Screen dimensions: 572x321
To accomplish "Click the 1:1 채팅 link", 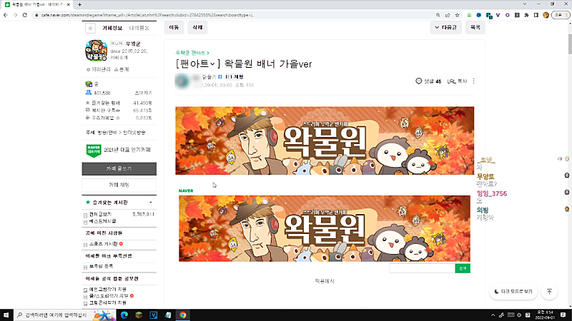I will point(234,77).
